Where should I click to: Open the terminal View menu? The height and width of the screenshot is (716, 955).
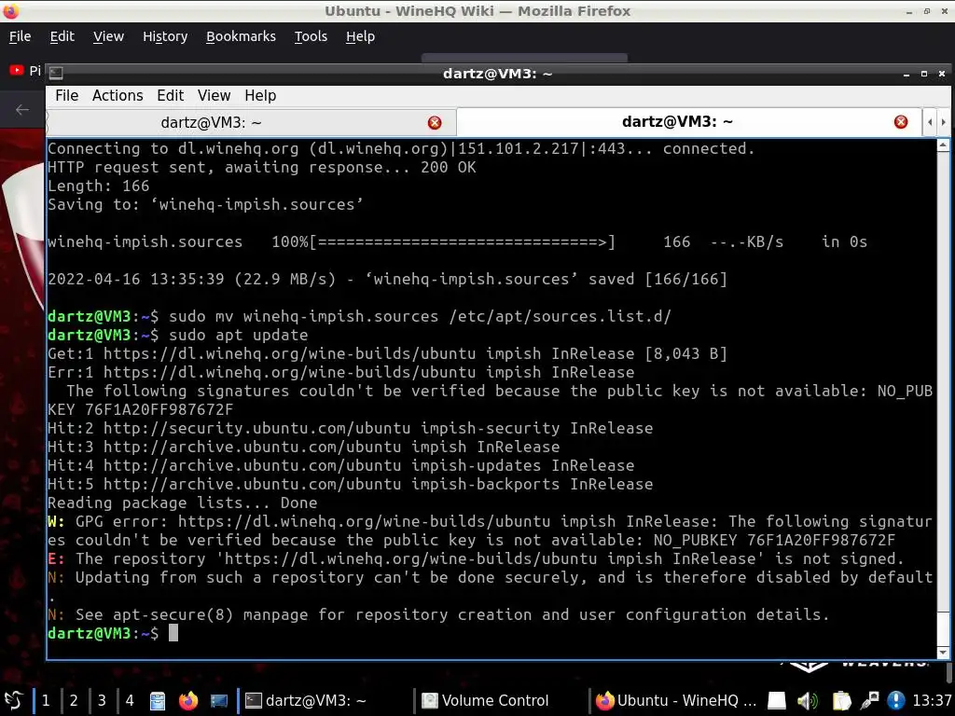point(214,96)
